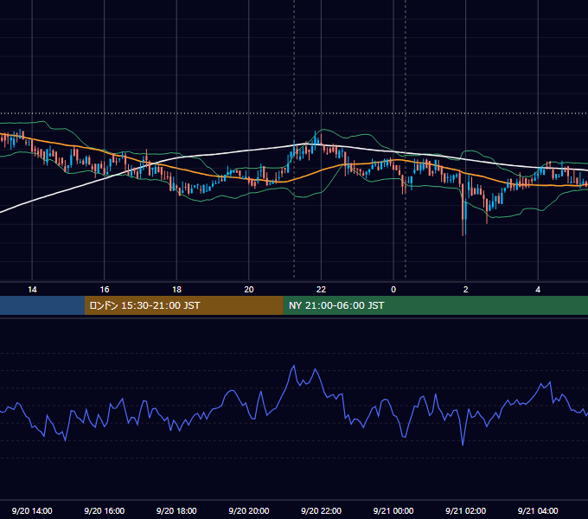Click the 14 hour label on time axis

(32, 290)
